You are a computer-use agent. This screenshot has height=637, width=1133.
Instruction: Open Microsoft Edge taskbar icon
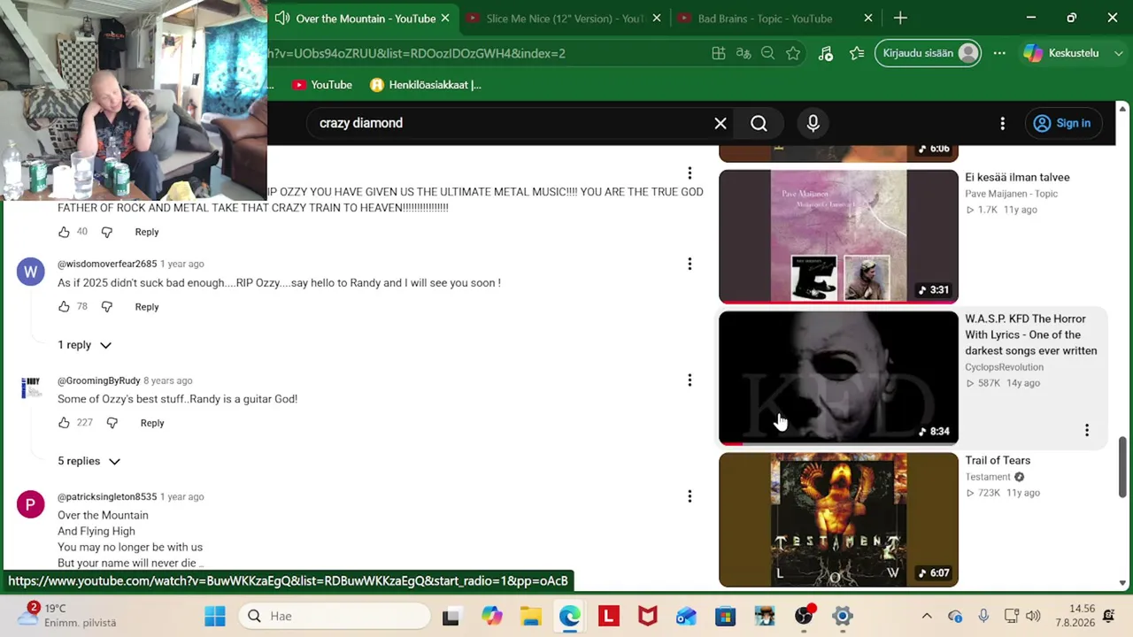(x=569, y=616)
